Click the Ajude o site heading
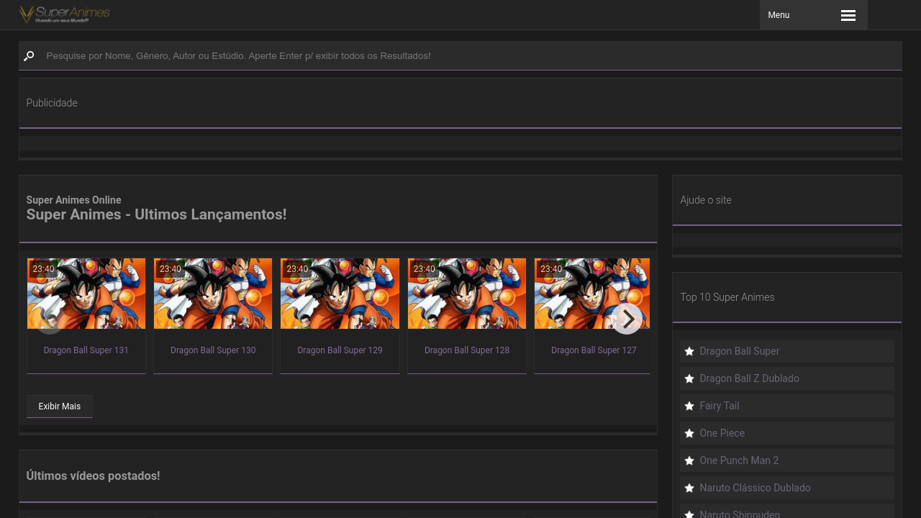Screen dimensions: 921x518 coord(706,200)
